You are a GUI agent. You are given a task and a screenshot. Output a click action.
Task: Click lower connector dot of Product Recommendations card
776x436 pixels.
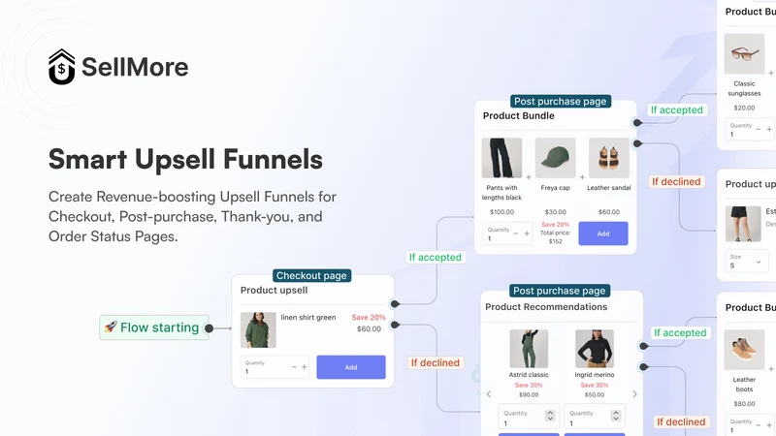[643, 367]
